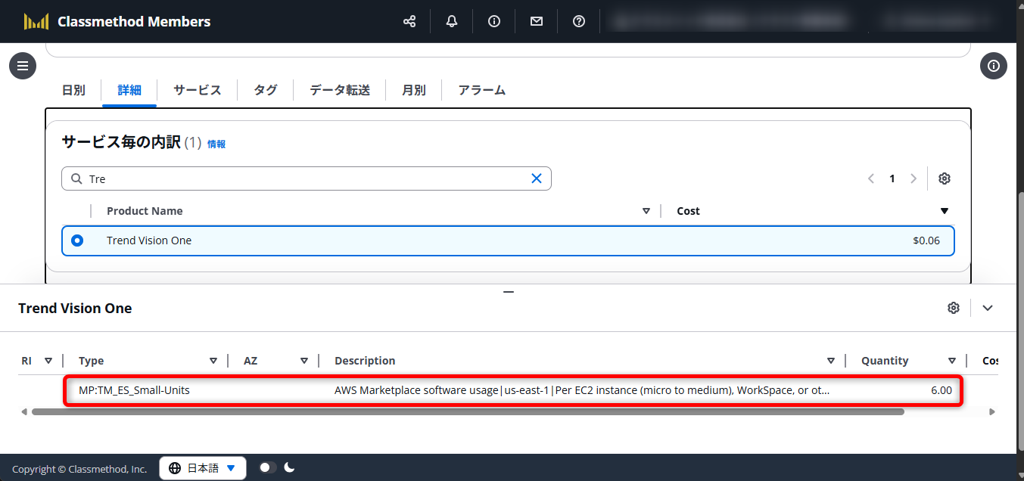Open AZ column filter arrow

pos(304,361)
